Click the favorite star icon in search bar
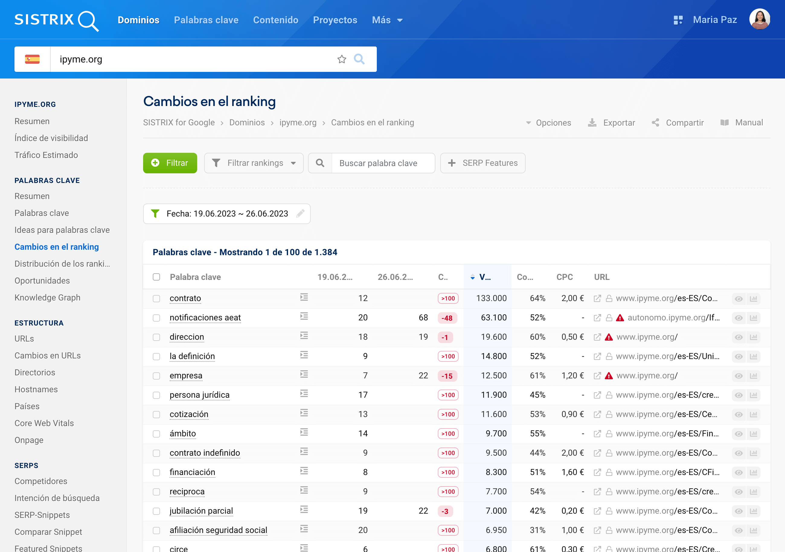This screenshot has width=785, height=552. point(341,59)
